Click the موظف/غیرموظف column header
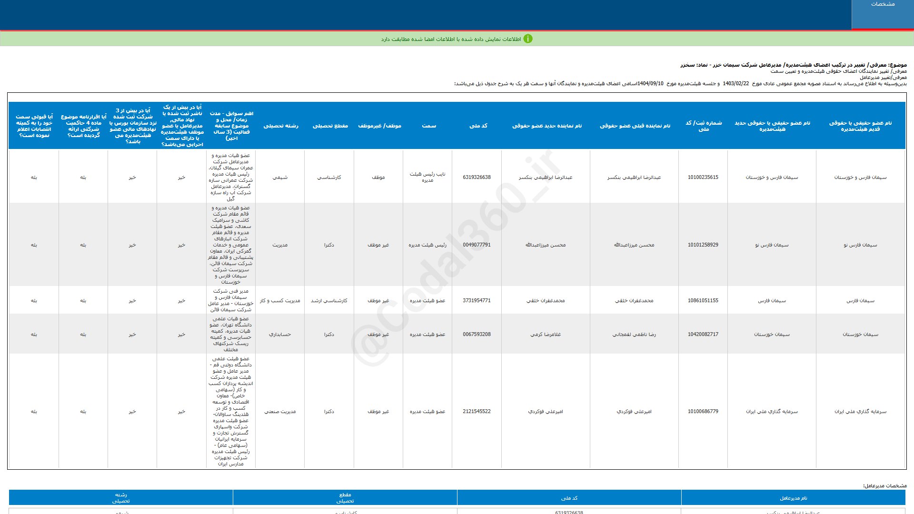This screenshot has width=914, height=514. click(x=379, y=126)
